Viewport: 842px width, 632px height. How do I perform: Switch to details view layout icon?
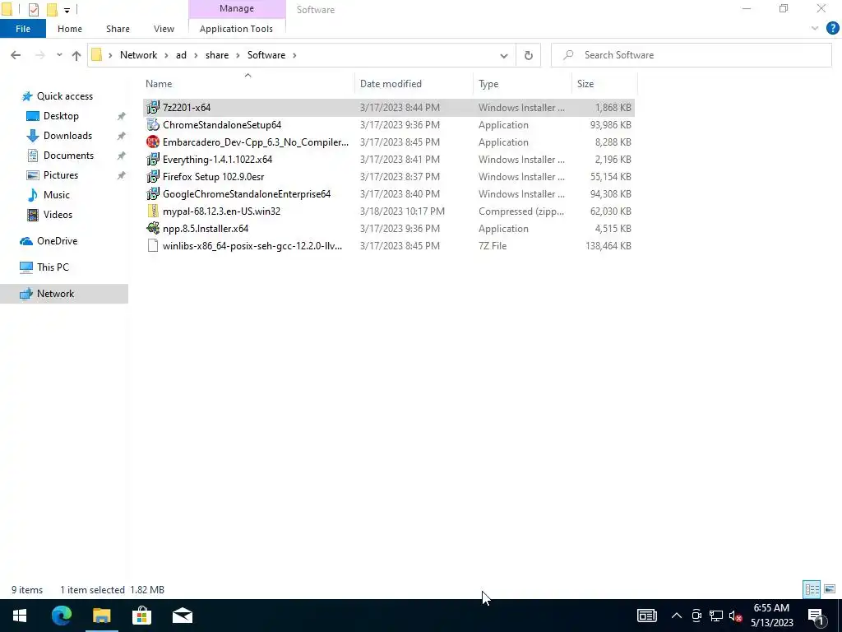(812, 589)
